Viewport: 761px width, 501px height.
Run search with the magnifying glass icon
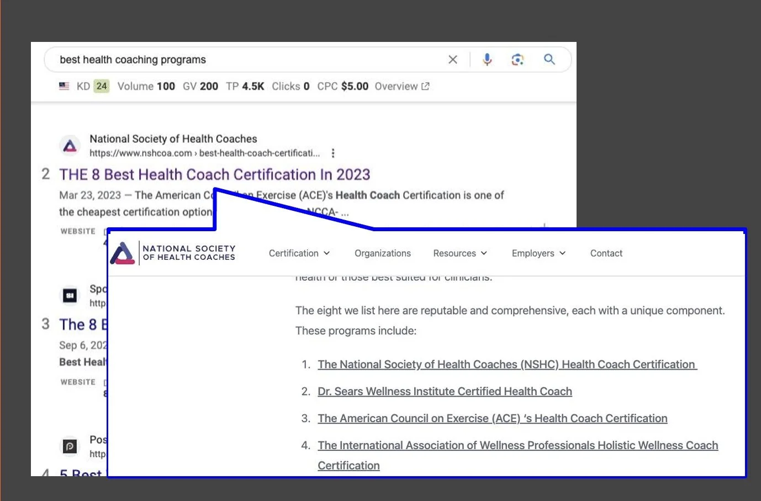click(x=549, y=59)
